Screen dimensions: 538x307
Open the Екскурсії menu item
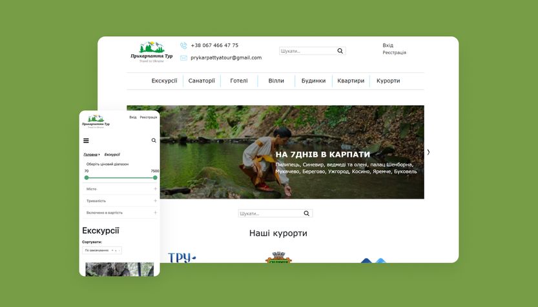tap(164, 81)
